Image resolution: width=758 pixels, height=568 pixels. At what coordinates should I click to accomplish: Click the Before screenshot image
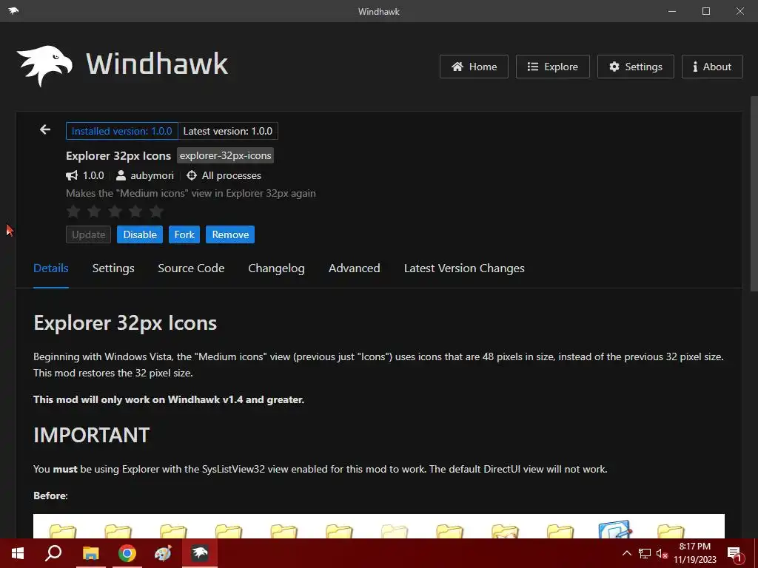[x=379, y=526]
